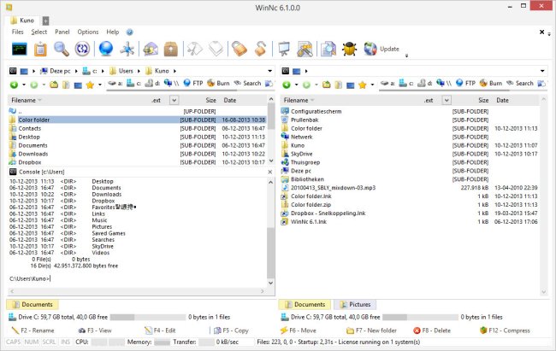The image size is (556, 351).
Task: Expand the left panel path dropdown
Action: pos(271,70)
